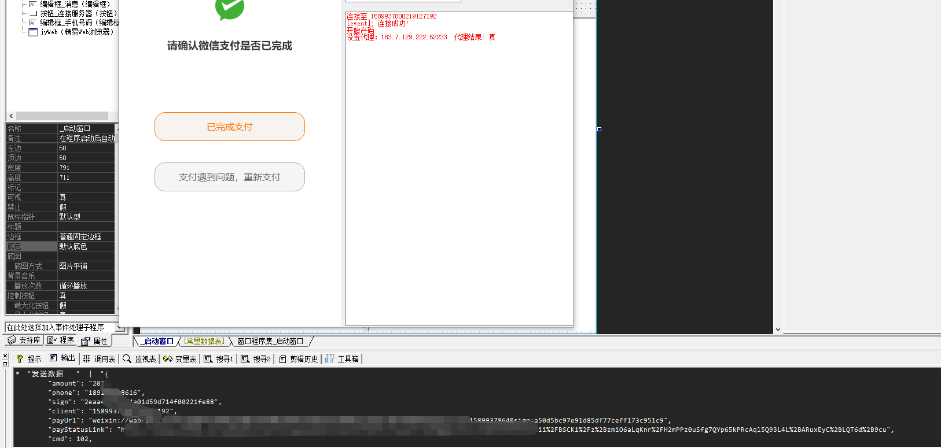Viewport: 941px width, 448px height.
Task: Open the 窗口程序集_启动窗口 editor tab
Action: click(x=270, y=341)
